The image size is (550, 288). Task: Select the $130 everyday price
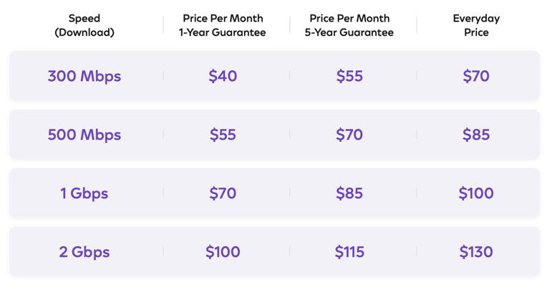476,252
